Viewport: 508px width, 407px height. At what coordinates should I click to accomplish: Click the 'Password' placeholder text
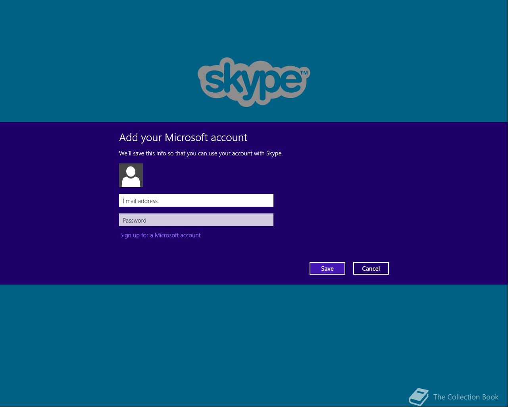pos(135,220)
